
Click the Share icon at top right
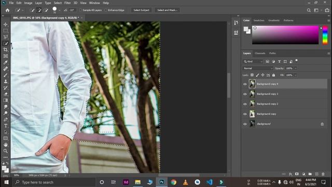(327, 10)
